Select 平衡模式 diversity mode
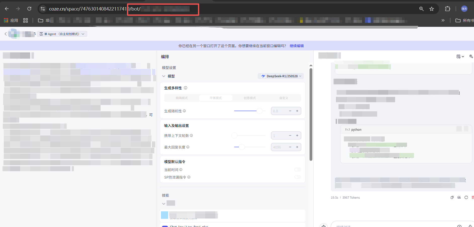The image size is (474, 227). [216, 98]
